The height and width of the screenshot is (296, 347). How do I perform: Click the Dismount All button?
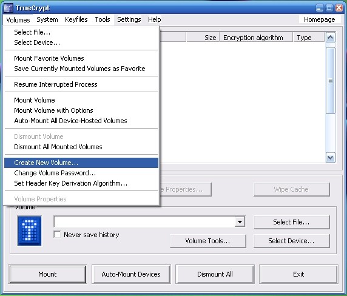tap(215, 274)
